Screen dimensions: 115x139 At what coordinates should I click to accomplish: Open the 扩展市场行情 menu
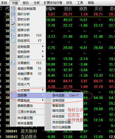pyautogui.click(x=53, y=3)
